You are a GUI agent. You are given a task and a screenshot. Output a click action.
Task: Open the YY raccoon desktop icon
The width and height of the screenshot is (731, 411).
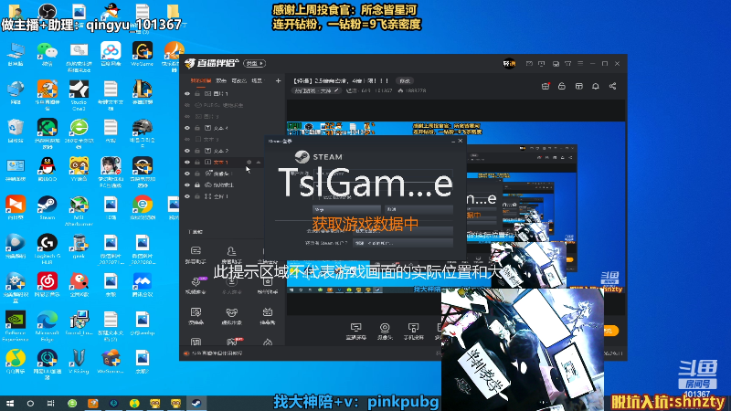(79, 169)
